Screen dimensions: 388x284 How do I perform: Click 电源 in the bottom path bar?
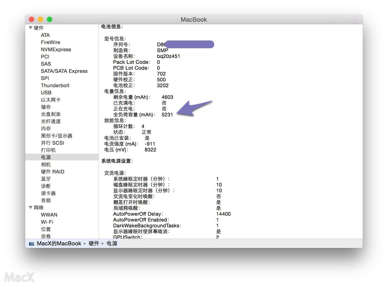(112, 244)
